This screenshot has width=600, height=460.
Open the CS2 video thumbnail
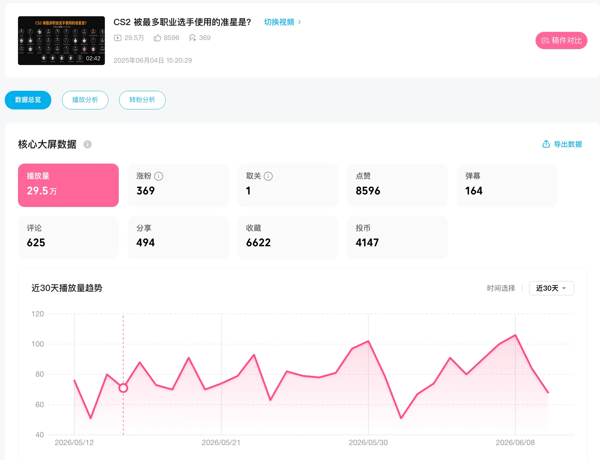[x=61, y=41]
